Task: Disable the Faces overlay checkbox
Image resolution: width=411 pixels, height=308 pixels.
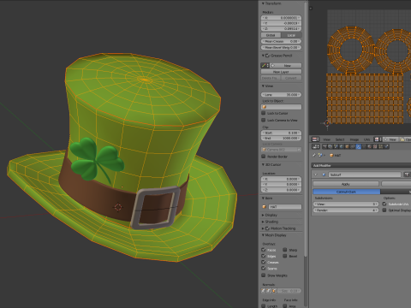Action: pyautogui.click(x=264, y=250)
